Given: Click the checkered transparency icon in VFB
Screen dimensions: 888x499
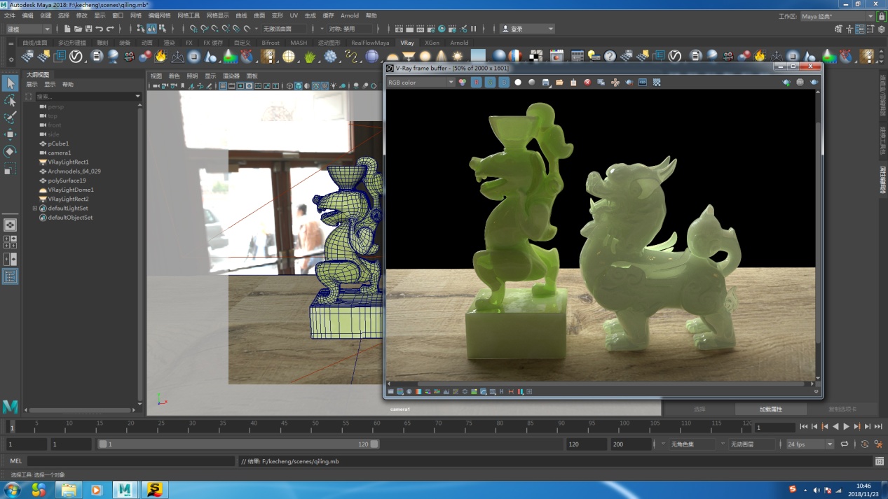Looking at the screenshot, I should pyautogui.click(x=657, y=83).
